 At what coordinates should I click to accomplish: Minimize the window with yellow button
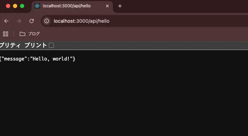click(15, 6)
